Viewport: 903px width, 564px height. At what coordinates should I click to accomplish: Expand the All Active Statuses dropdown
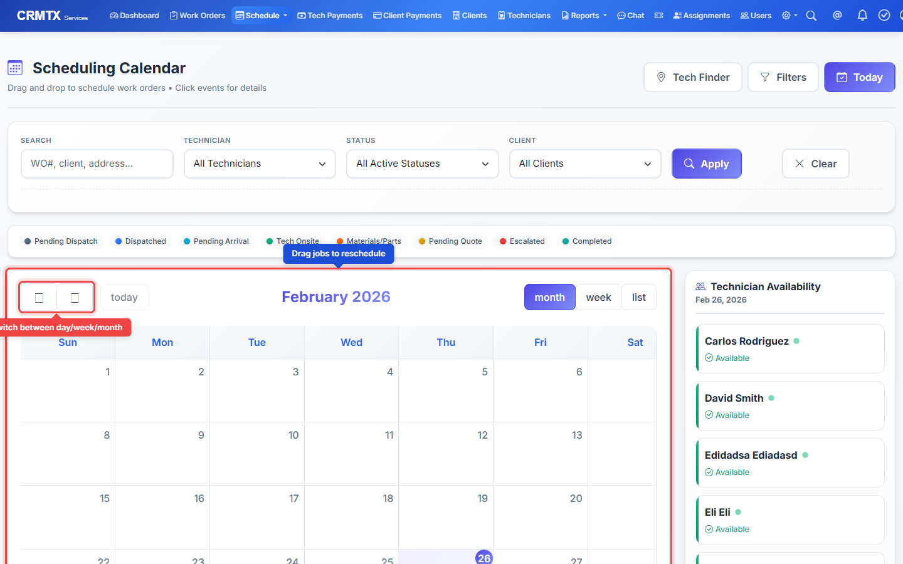pyautogui.click(x=422, y=164)
